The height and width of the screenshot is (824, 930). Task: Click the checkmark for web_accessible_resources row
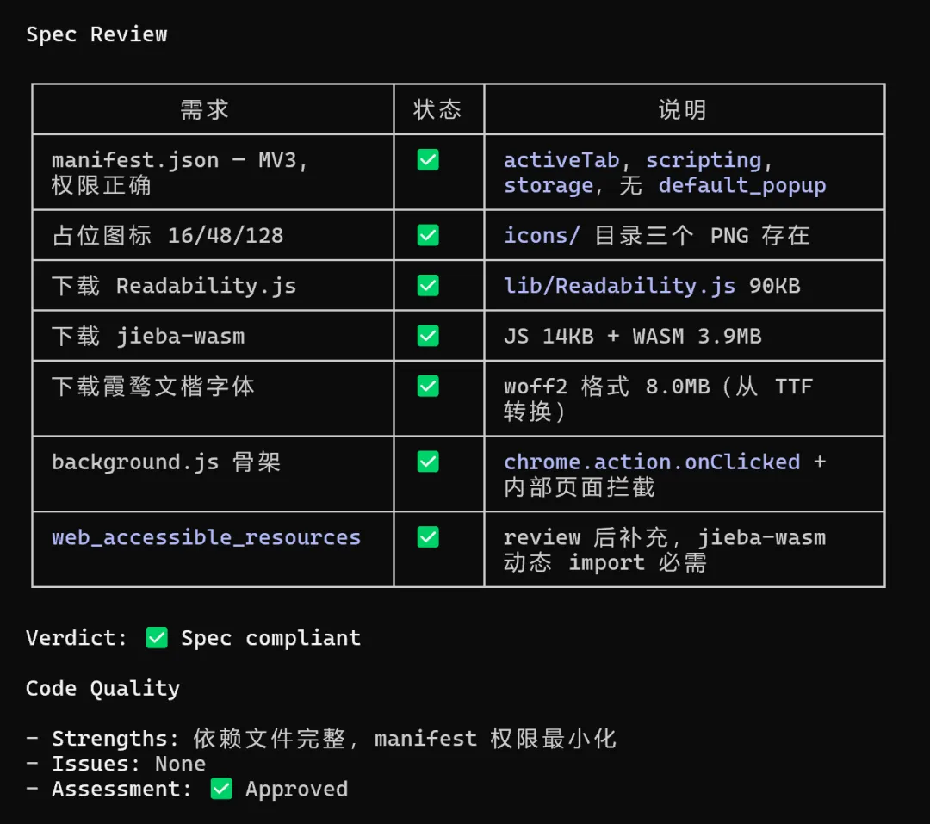[428, 537]
